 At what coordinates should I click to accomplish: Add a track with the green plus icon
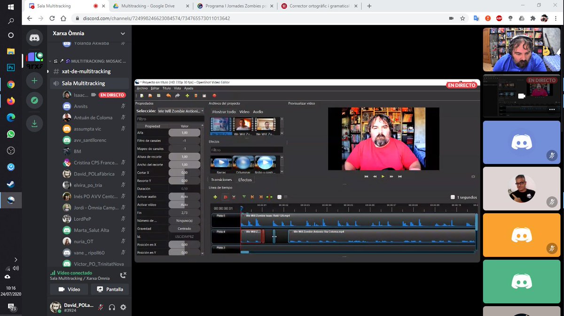pyautogui.click(x=215, y=197)
